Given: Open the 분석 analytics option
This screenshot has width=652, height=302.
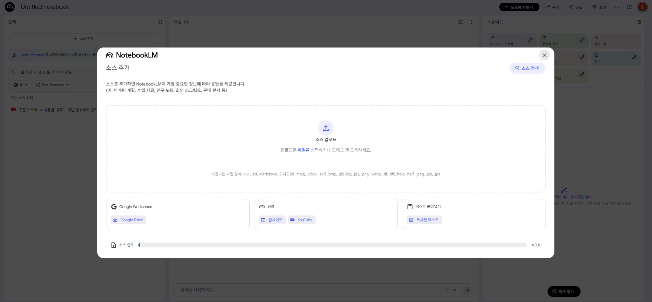Looking at the screenshot, I should coord(552,7).
